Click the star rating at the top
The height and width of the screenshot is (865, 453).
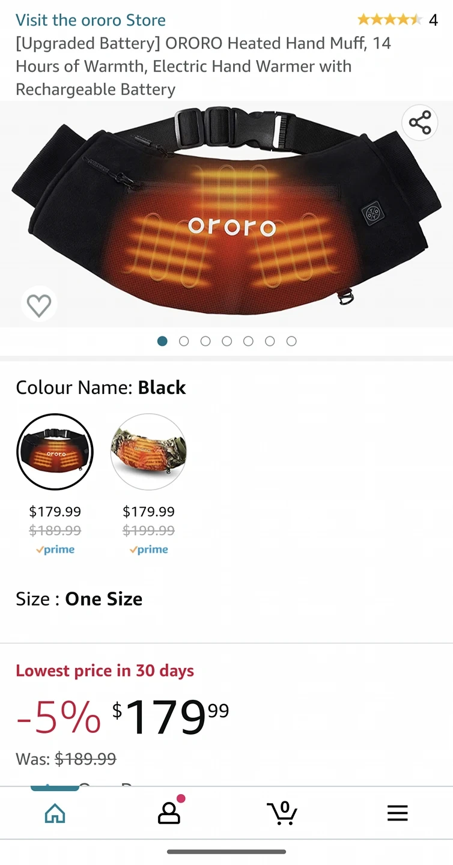click(x=390, y=20)
